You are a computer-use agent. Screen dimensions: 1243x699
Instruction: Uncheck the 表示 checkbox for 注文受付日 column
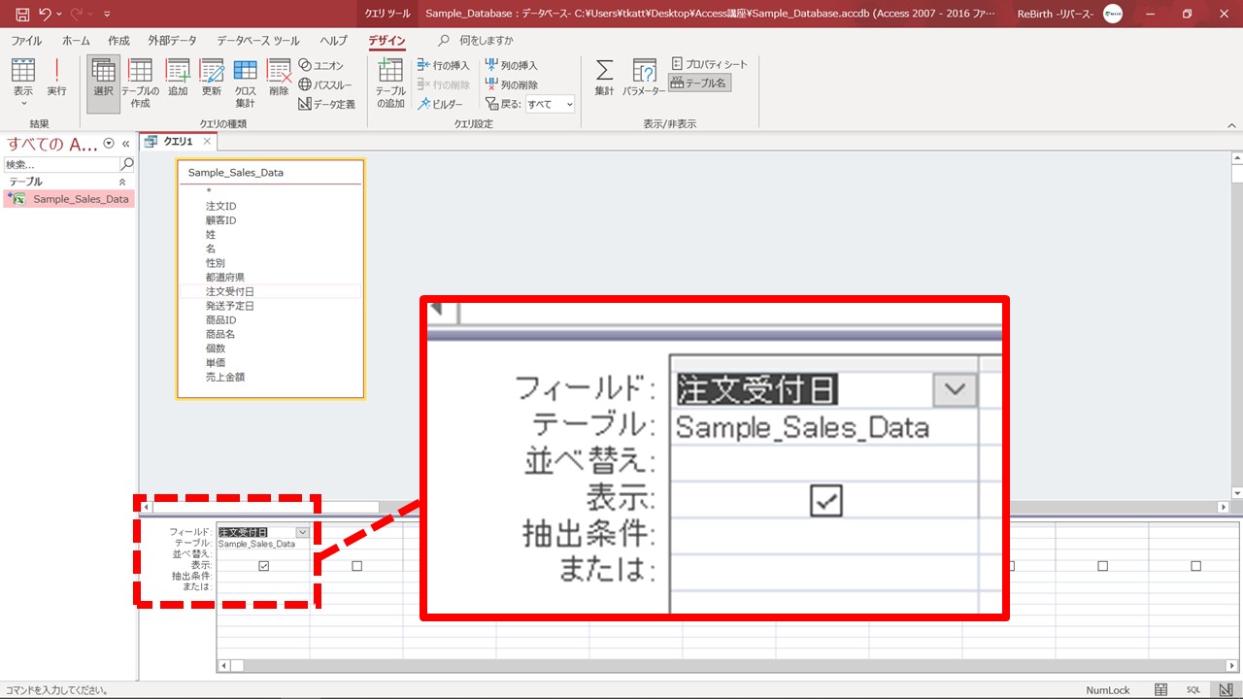[x=263, y=566]
